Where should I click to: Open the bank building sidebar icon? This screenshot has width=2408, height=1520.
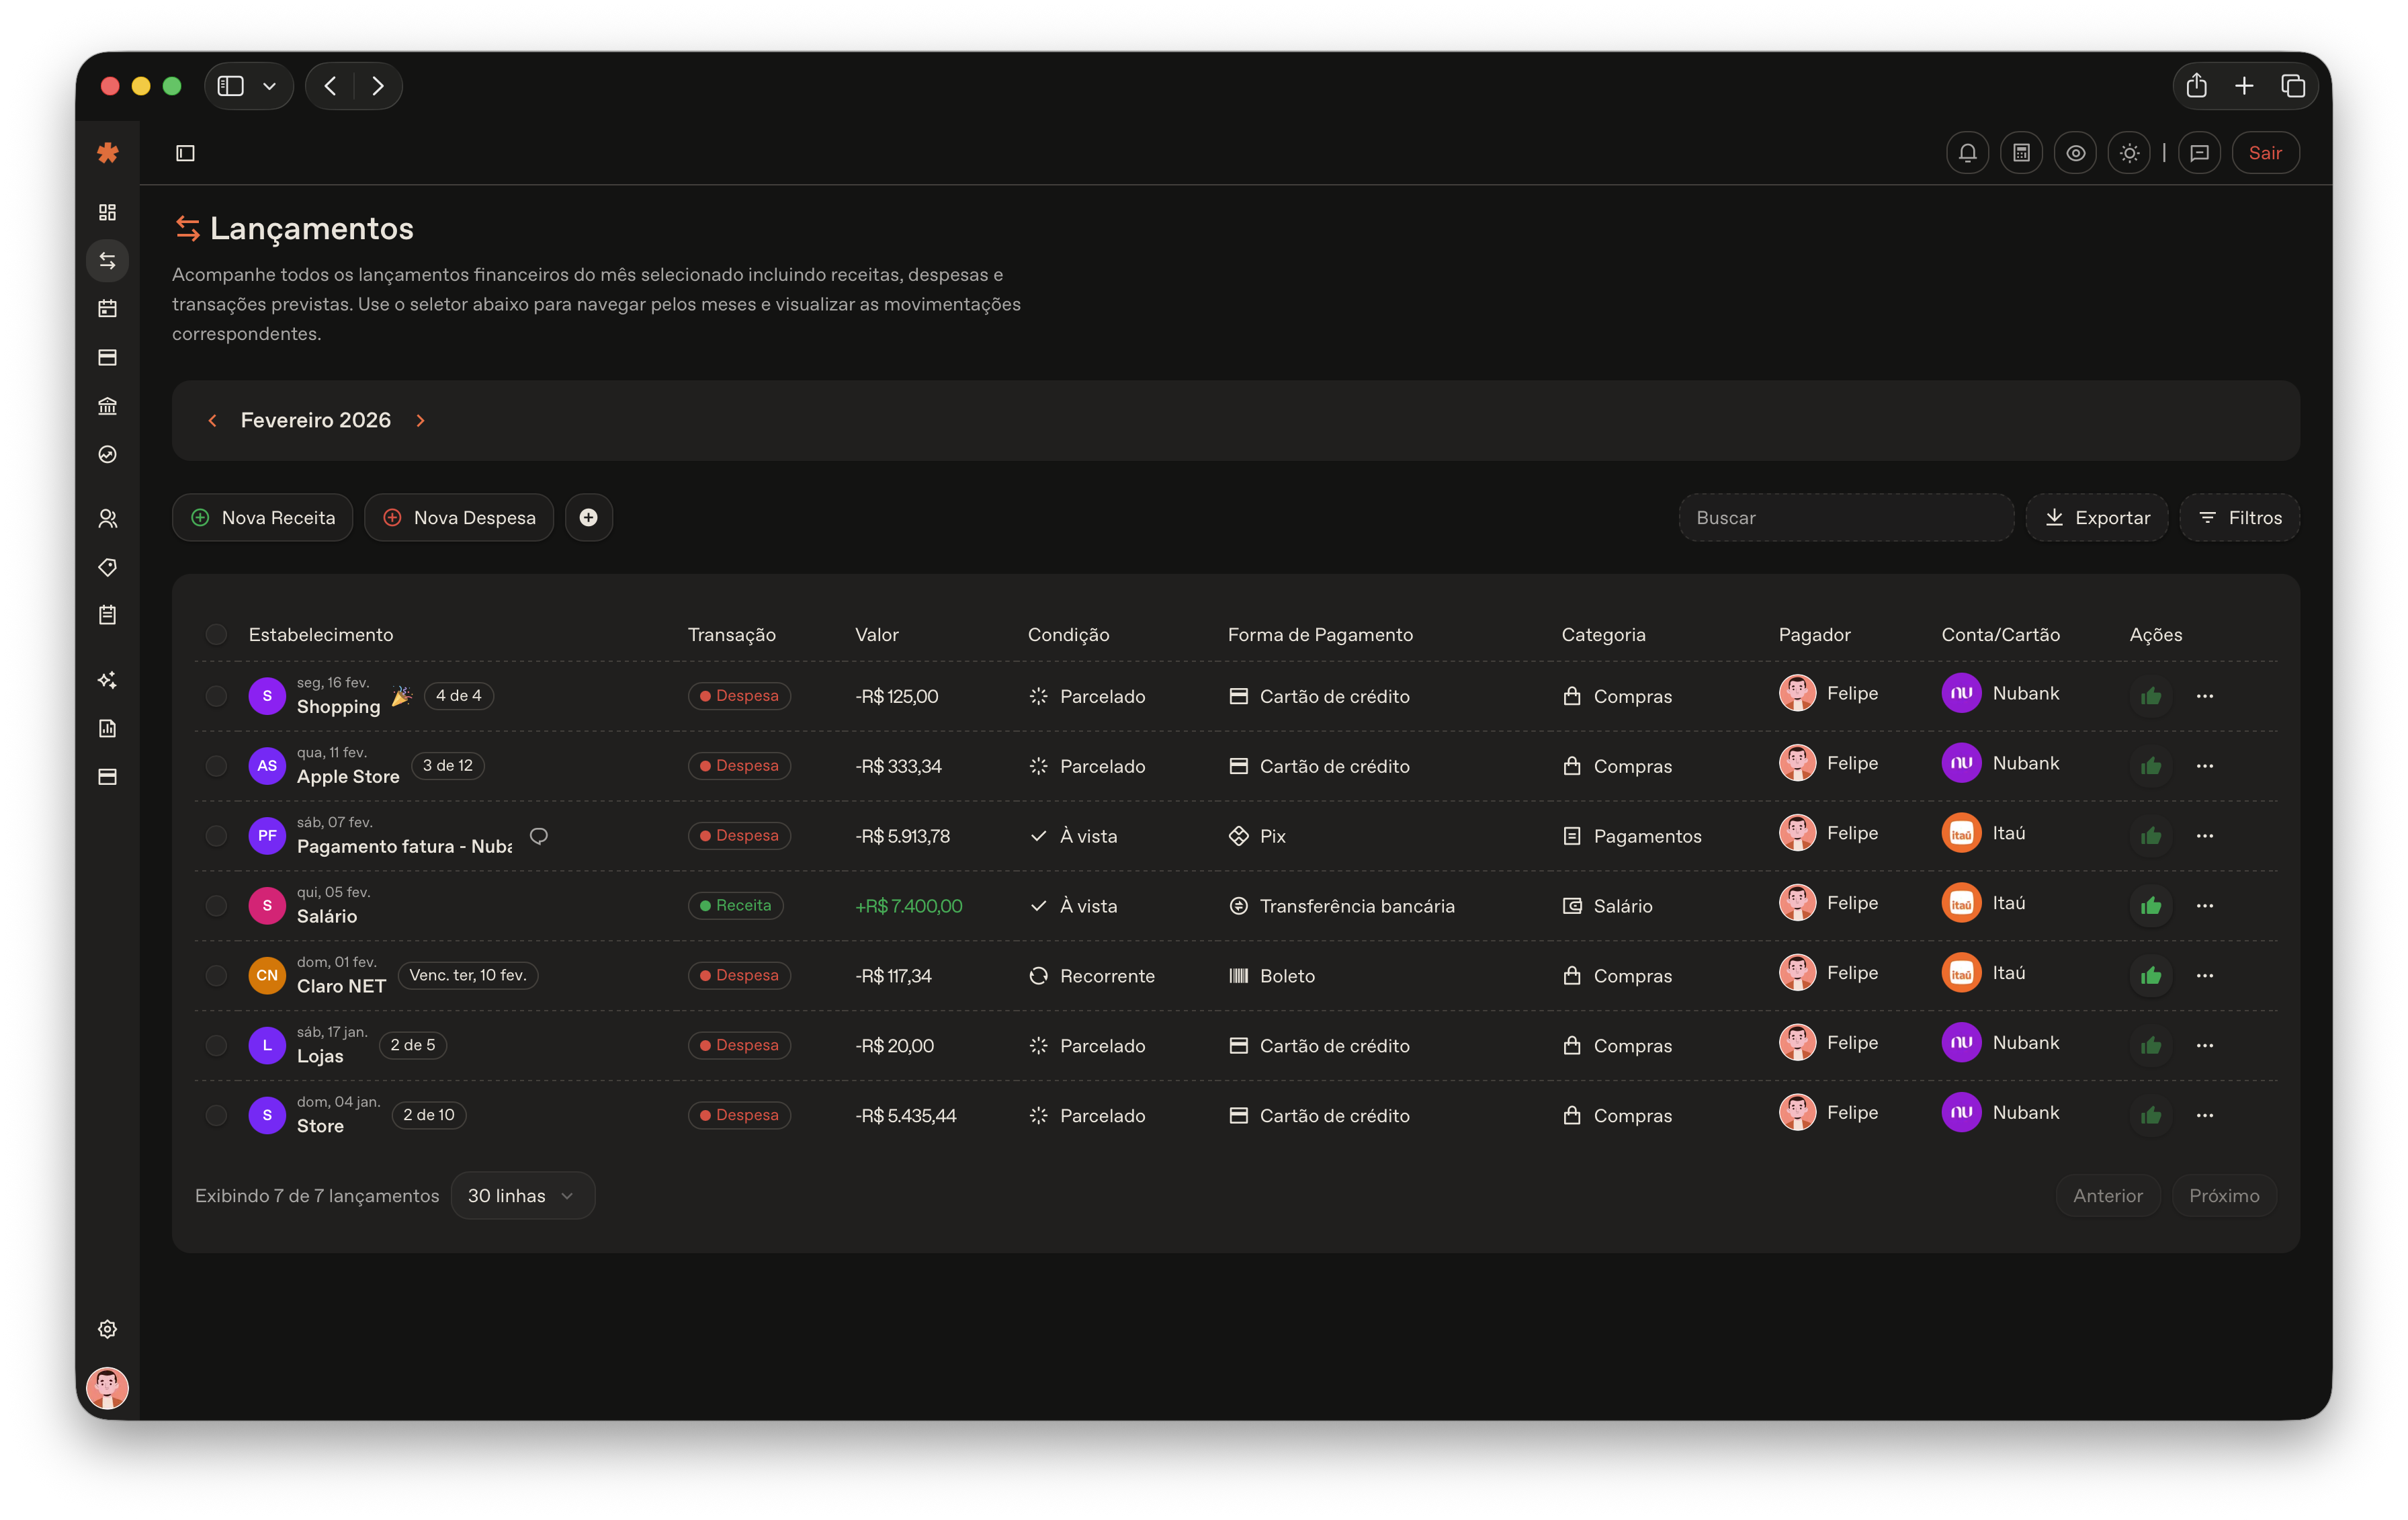pyautogui.click(x=108, y=406)
